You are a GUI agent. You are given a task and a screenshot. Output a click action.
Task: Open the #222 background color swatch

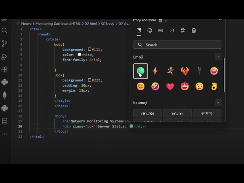point(90,80)
